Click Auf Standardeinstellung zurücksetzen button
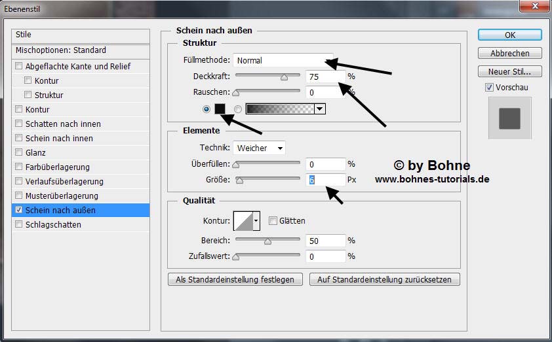The image size is (552, 342). pyautogui.click(x=385, y=279)
